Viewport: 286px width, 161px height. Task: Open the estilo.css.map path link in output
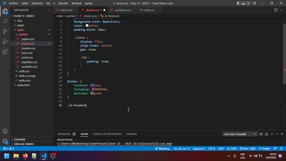pyautogui.click(x=114, y=144)
